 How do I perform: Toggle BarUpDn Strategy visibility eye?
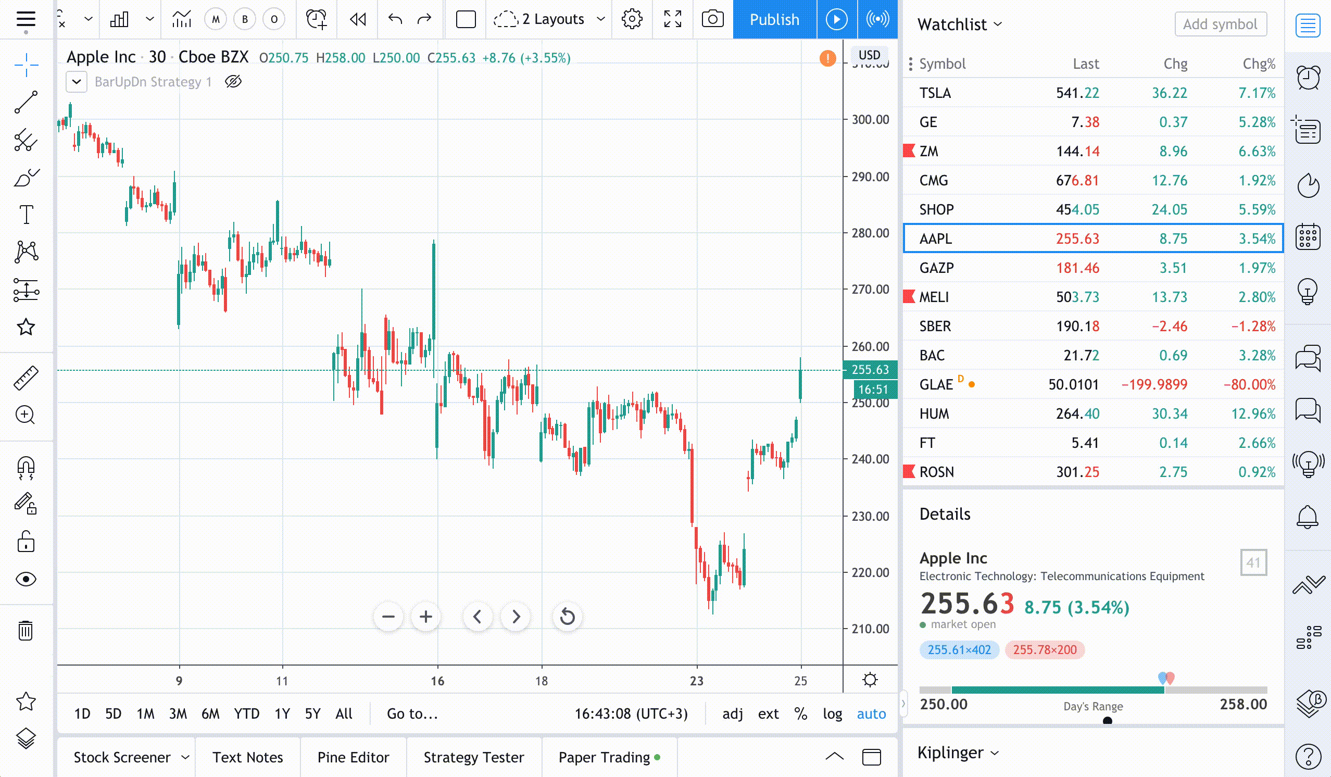(233, 81)
